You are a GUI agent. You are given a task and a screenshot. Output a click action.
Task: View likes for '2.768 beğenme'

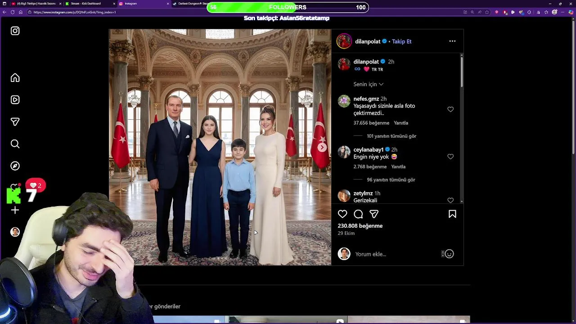370,166
